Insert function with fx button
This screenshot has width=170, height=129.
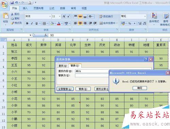click(x=46, y=35)
